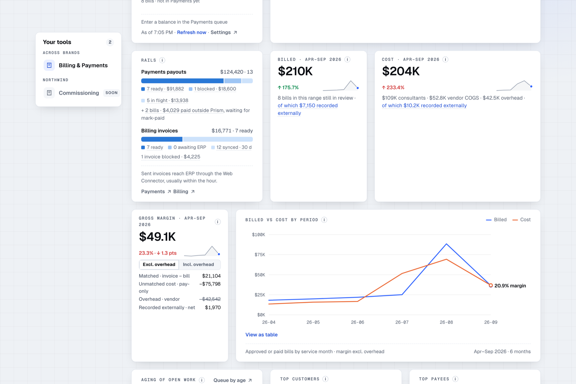
Task: Show info for Rails card
Action: pyautogui.click(x=162, y=60)
